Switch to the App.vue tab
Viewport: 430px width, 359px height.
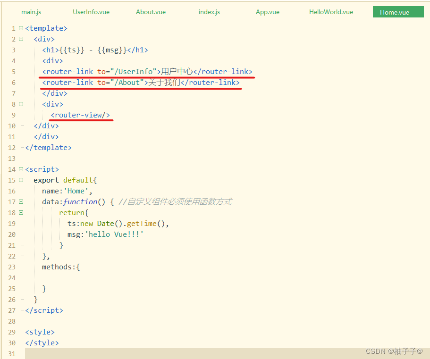[x=268, y=12]
